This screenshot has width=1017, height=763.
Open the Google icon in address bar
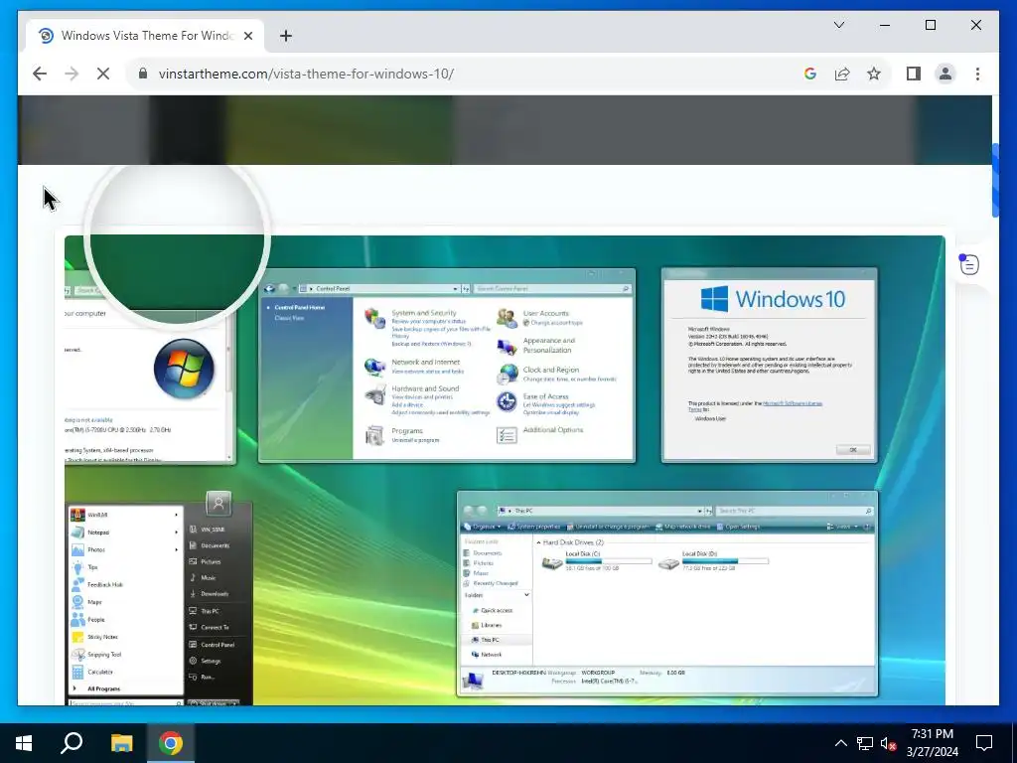tap(809, 74)
